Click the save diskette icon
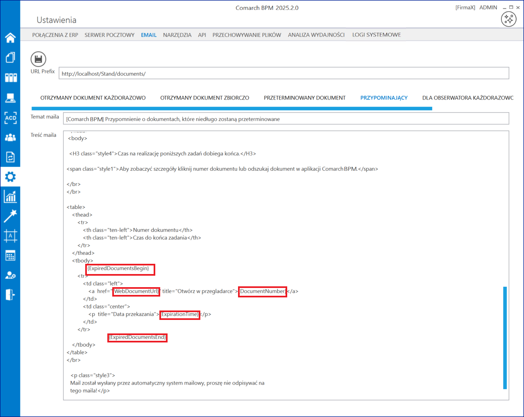 click(38, 59)
